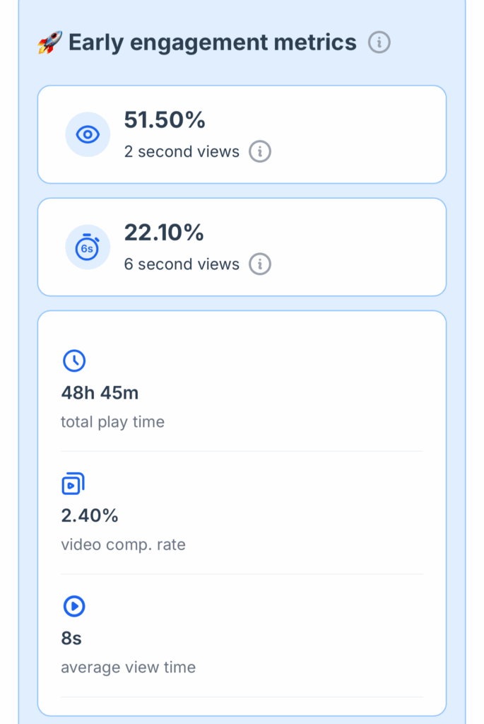Click the 6 second views label
Viewport: 484px width, 724px height.
point(182,264)
